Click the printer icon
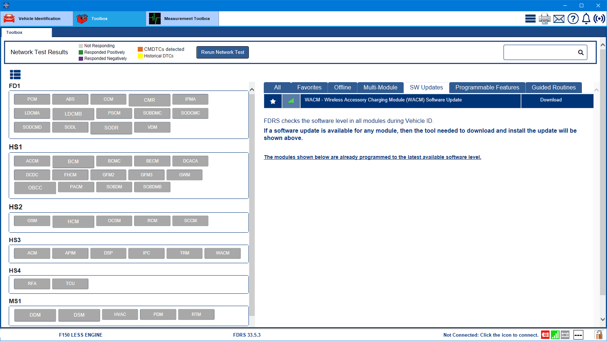 (x=544, y=19)
